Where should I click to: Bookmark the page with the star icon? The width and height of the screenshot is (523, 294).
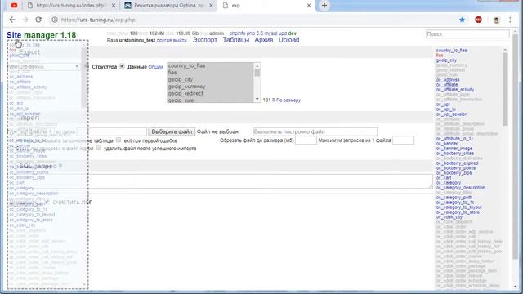click(462, 20)
